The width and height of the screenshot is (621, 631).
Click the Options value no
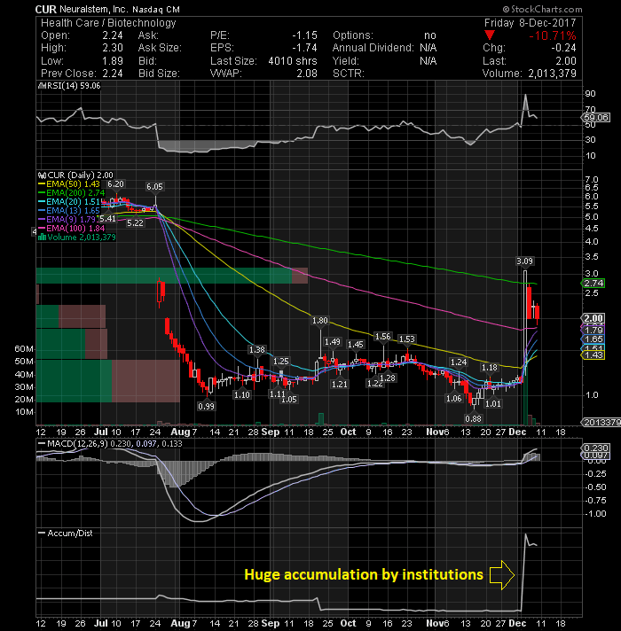tap(430, 35)
